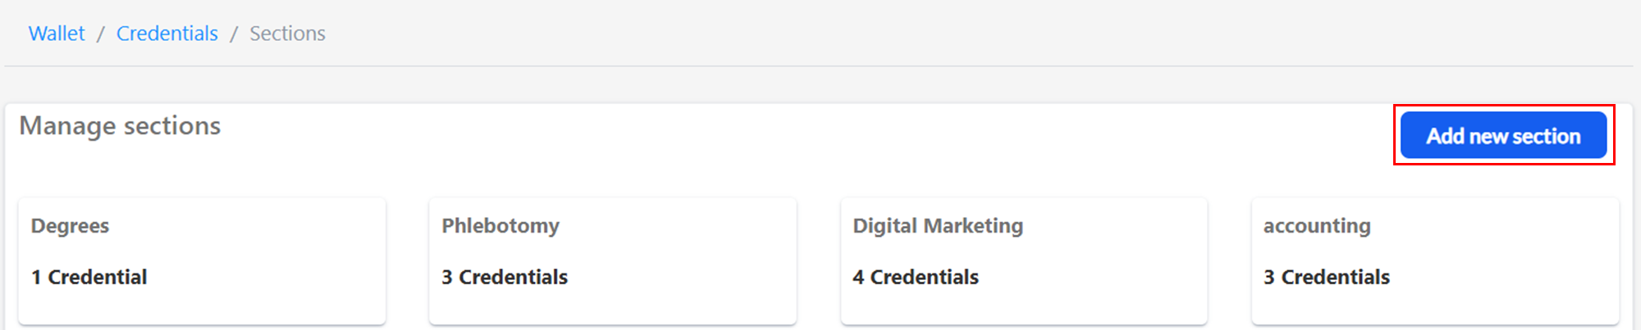1641x330 pixels.
Task: Open the Credentials breadcrumb link
Action: click(x=167, y=34)
